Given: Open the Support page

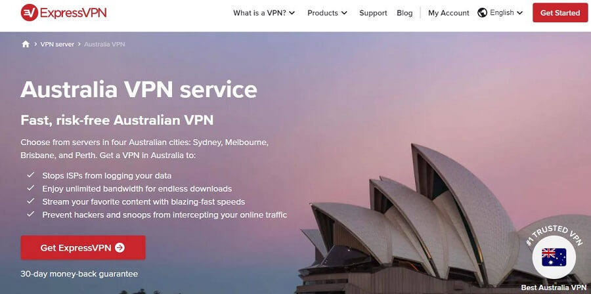Looking at the screenshot, I should (373, 13).
